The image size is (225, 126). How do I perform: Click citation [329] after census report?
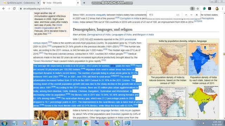pyautogui.click(x=50, y=42)
